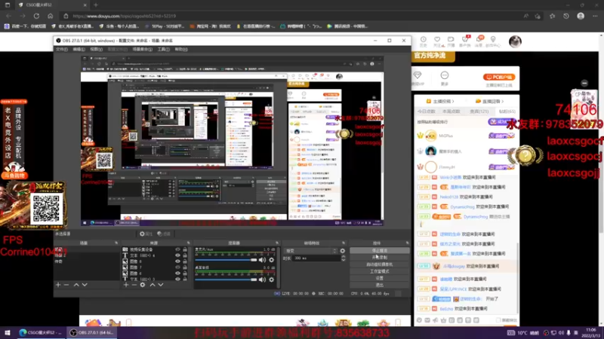604x339 pixels.
Task: Toggle lock on Image 8 source
Action: (x=185, y=261)
